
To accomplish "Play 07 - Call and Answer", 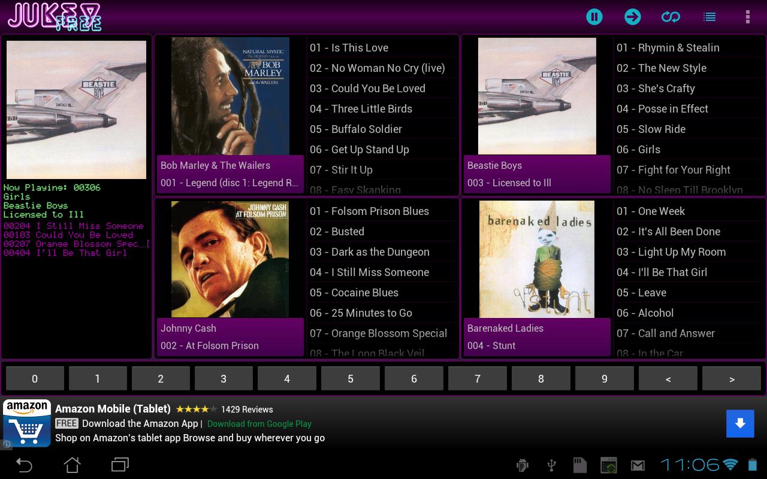I will tap(689, 334).
